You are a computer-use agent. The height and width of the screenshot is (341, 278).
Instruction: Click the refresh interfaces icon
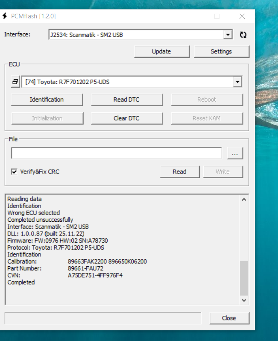(x=243, y=35)
